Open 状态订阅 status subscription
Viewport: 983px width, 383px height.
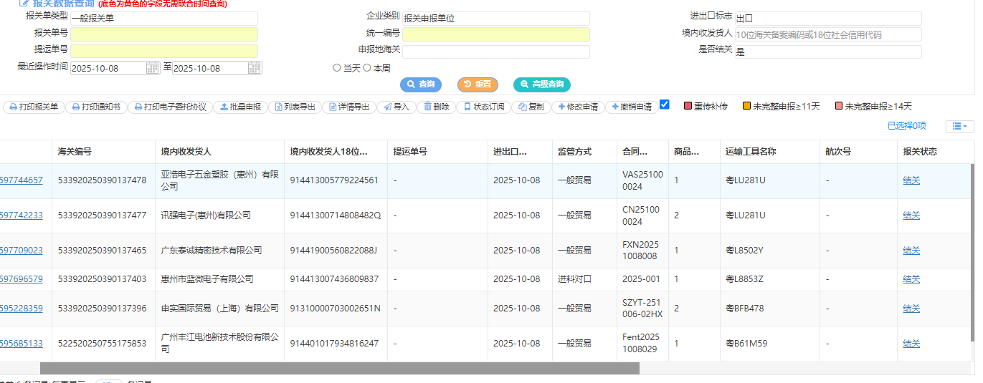tap(483, 107)
